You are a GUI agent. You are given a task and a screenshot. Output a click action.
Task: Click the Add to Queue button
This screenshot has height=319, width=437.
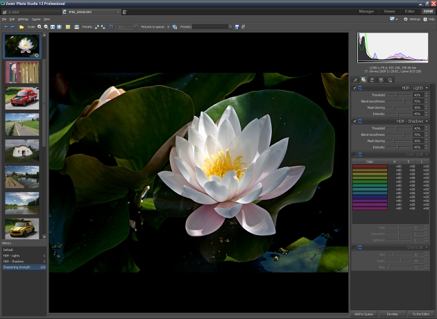pos(363,314)
